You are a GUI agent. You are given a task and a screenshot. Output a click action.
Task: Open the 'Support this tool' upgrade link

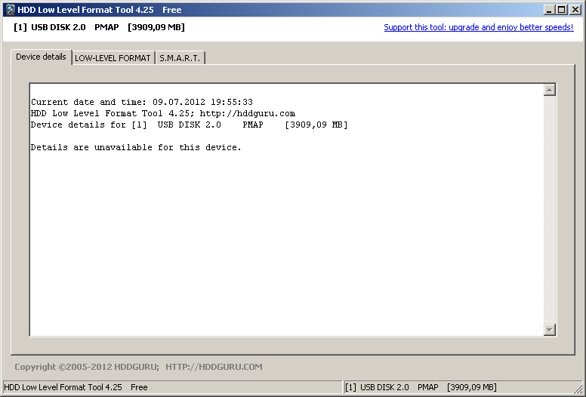click(x=478, y=27)
